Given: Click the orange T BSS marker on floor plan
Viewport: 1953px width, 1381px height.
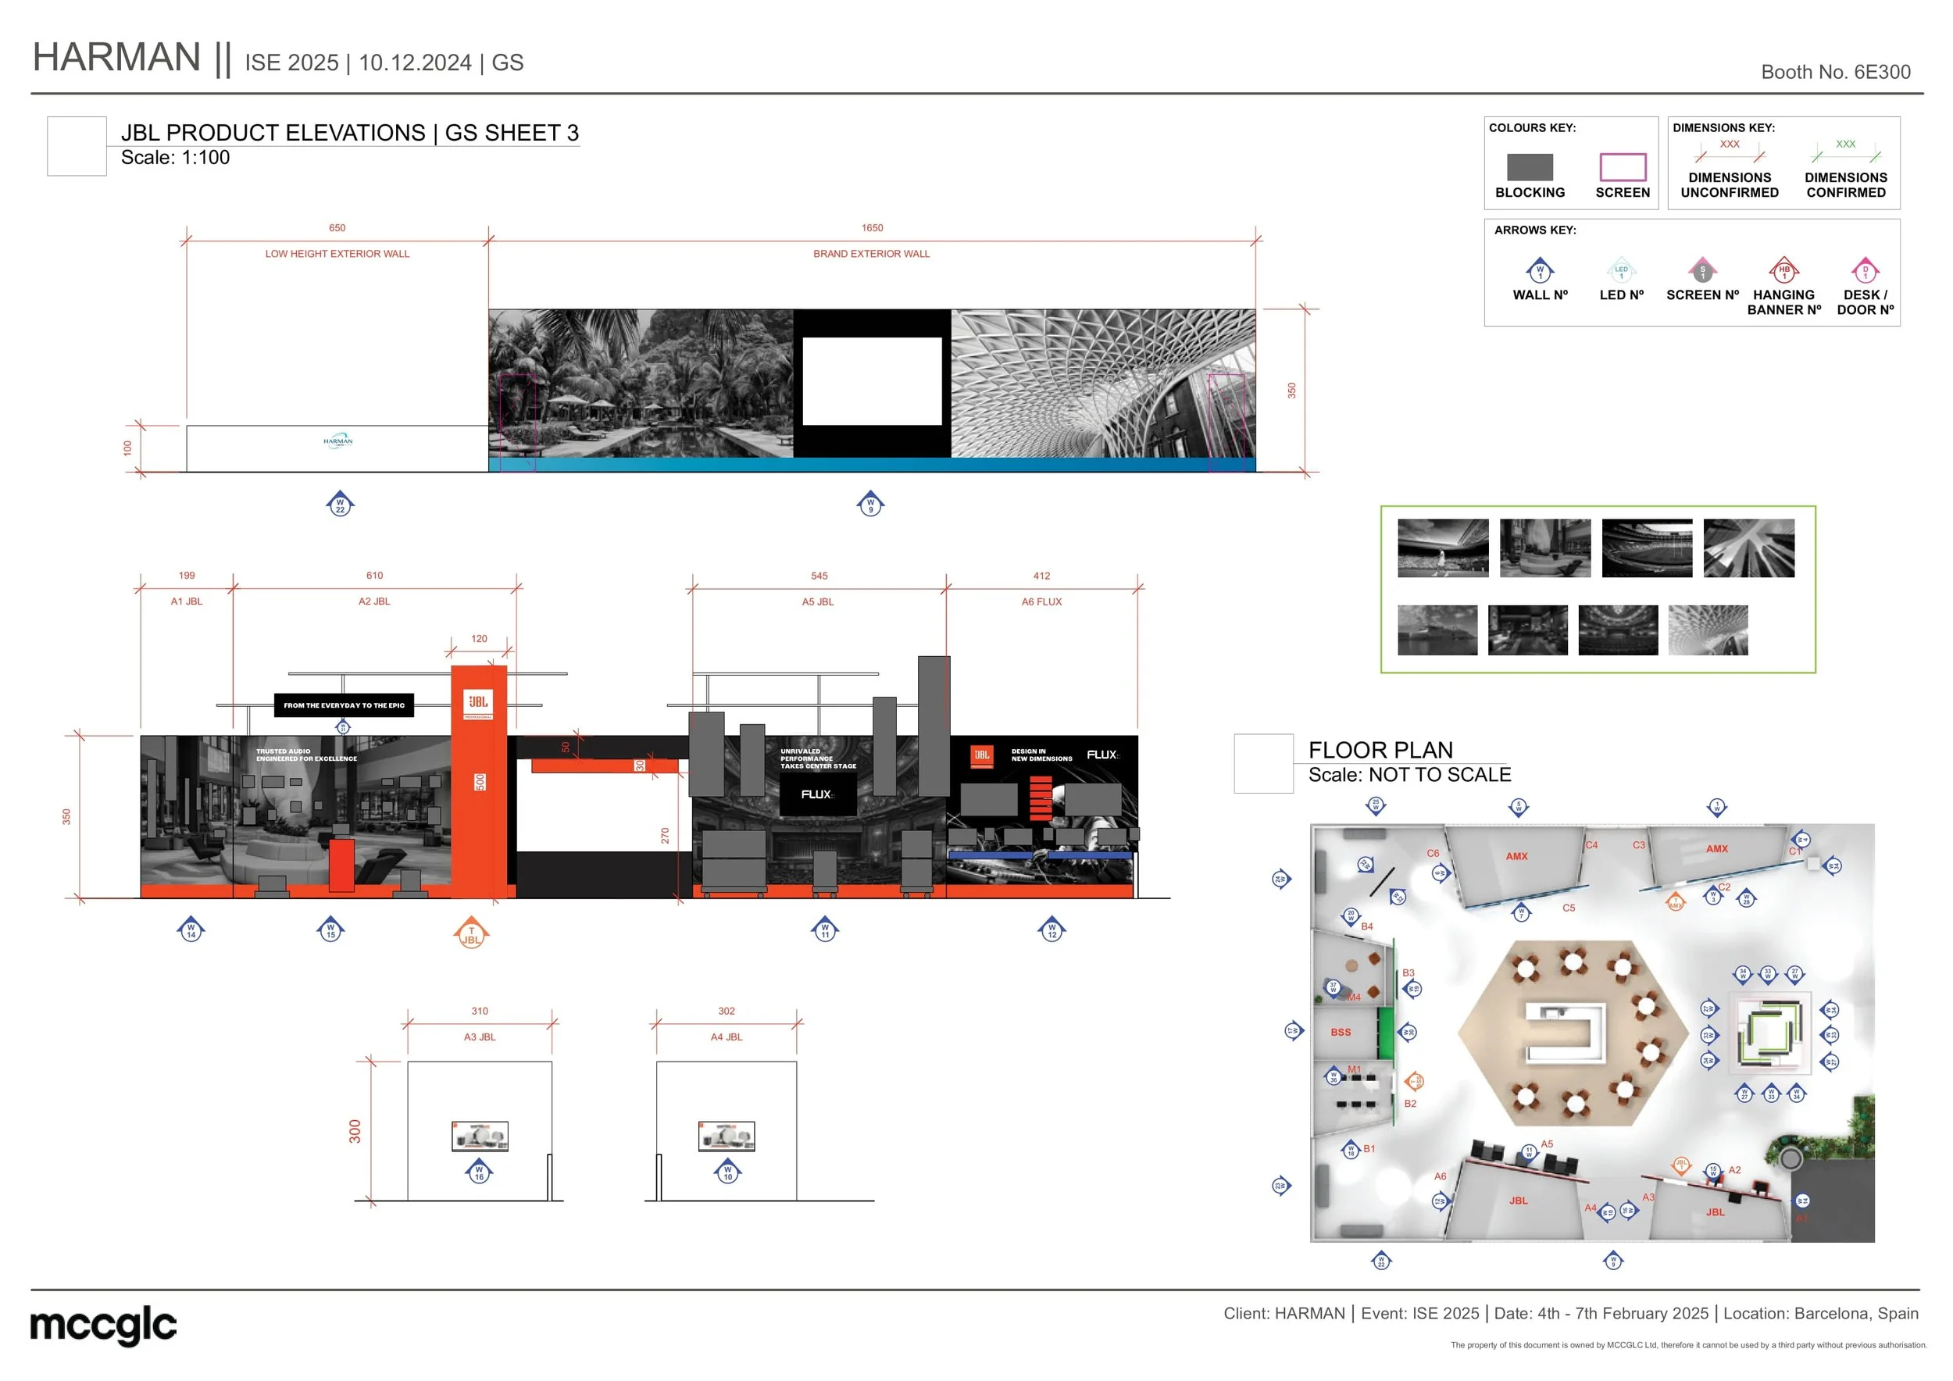Looking at the screenshot, I should tap(1414, 1082).
